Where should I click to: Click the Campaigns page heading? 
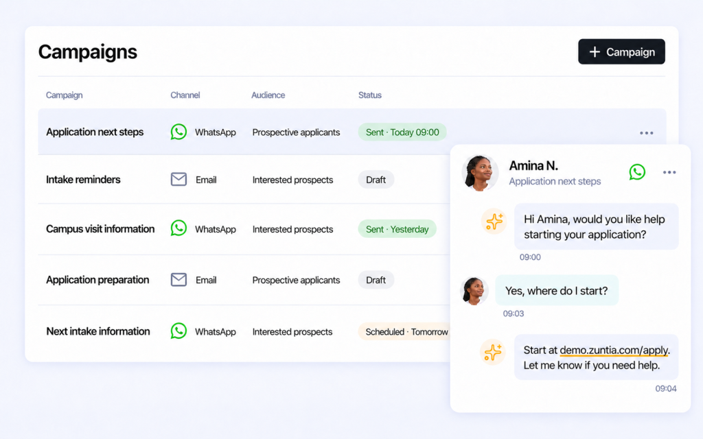click(x=87, y=52)
